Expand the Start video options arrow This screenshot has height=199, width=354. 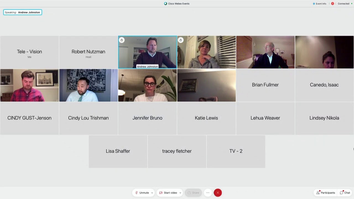pos(180,193)
